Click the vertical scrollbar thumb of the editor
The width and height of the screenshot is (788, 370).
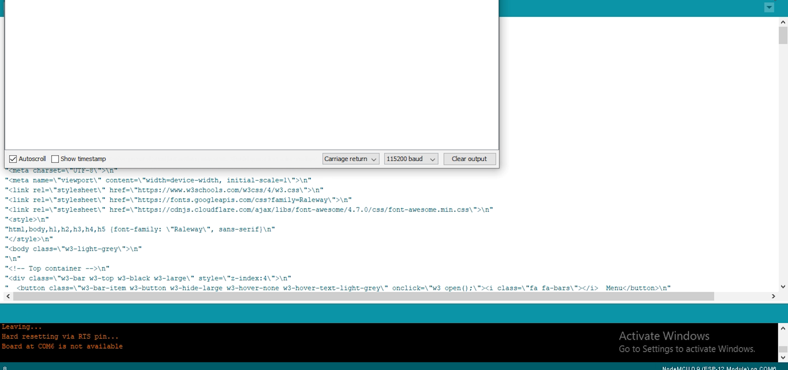point(783,36)
